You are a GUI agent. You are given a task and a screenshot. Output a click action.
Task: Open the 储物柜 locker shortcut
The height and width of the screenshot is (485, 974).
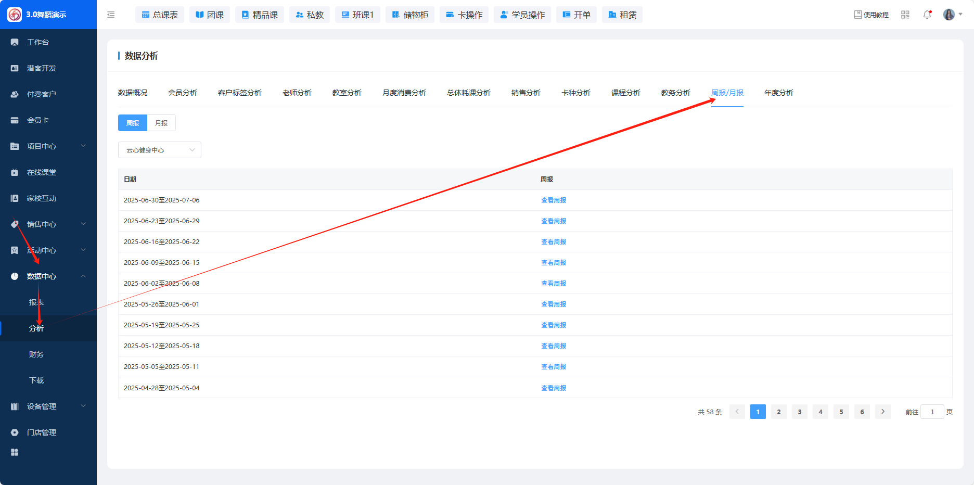410,15
